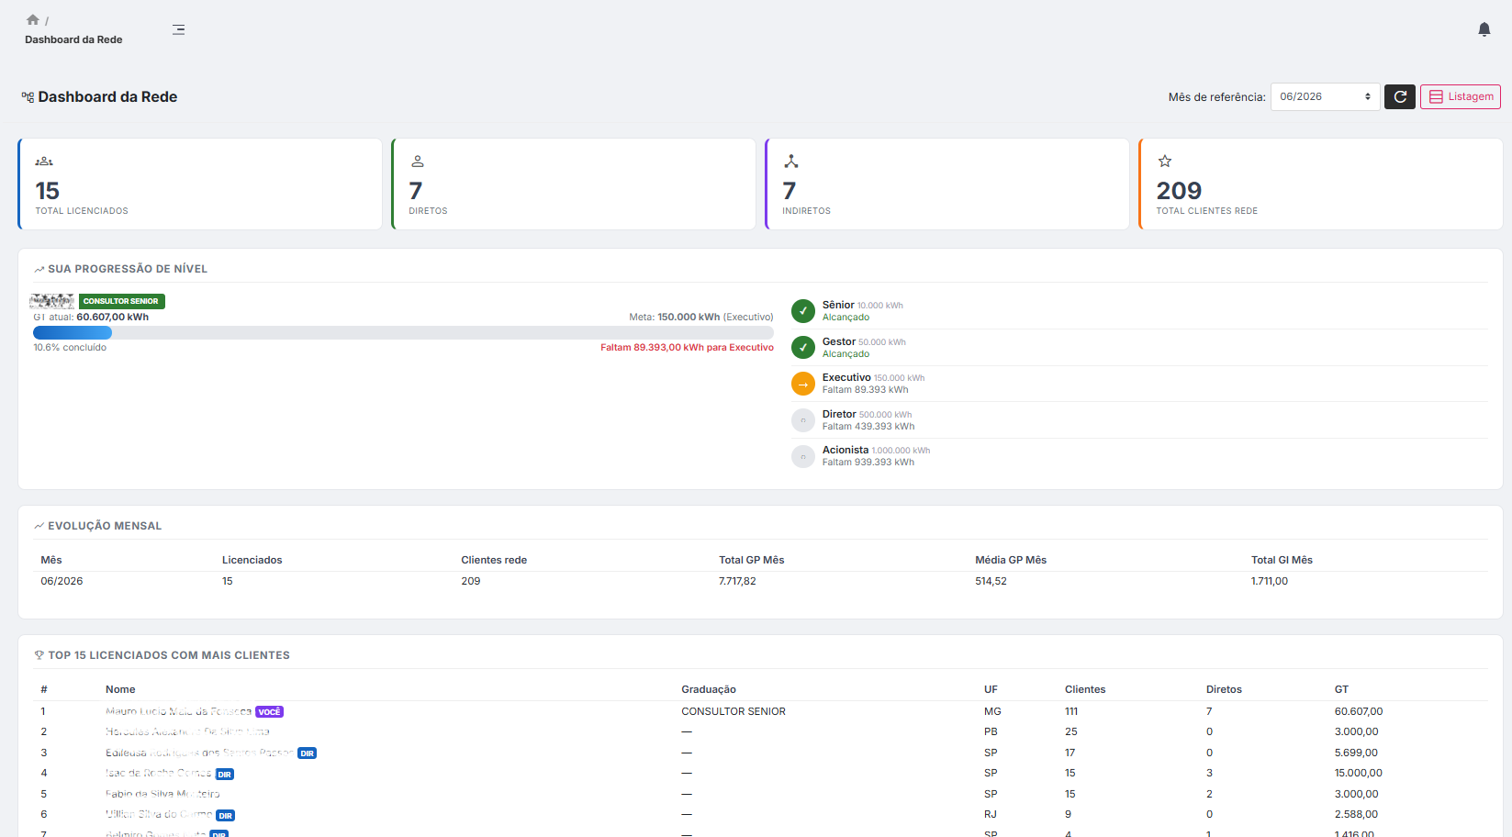Click the DIR badge in row 6
1512x837 pixels.
[x=226, y=816]
